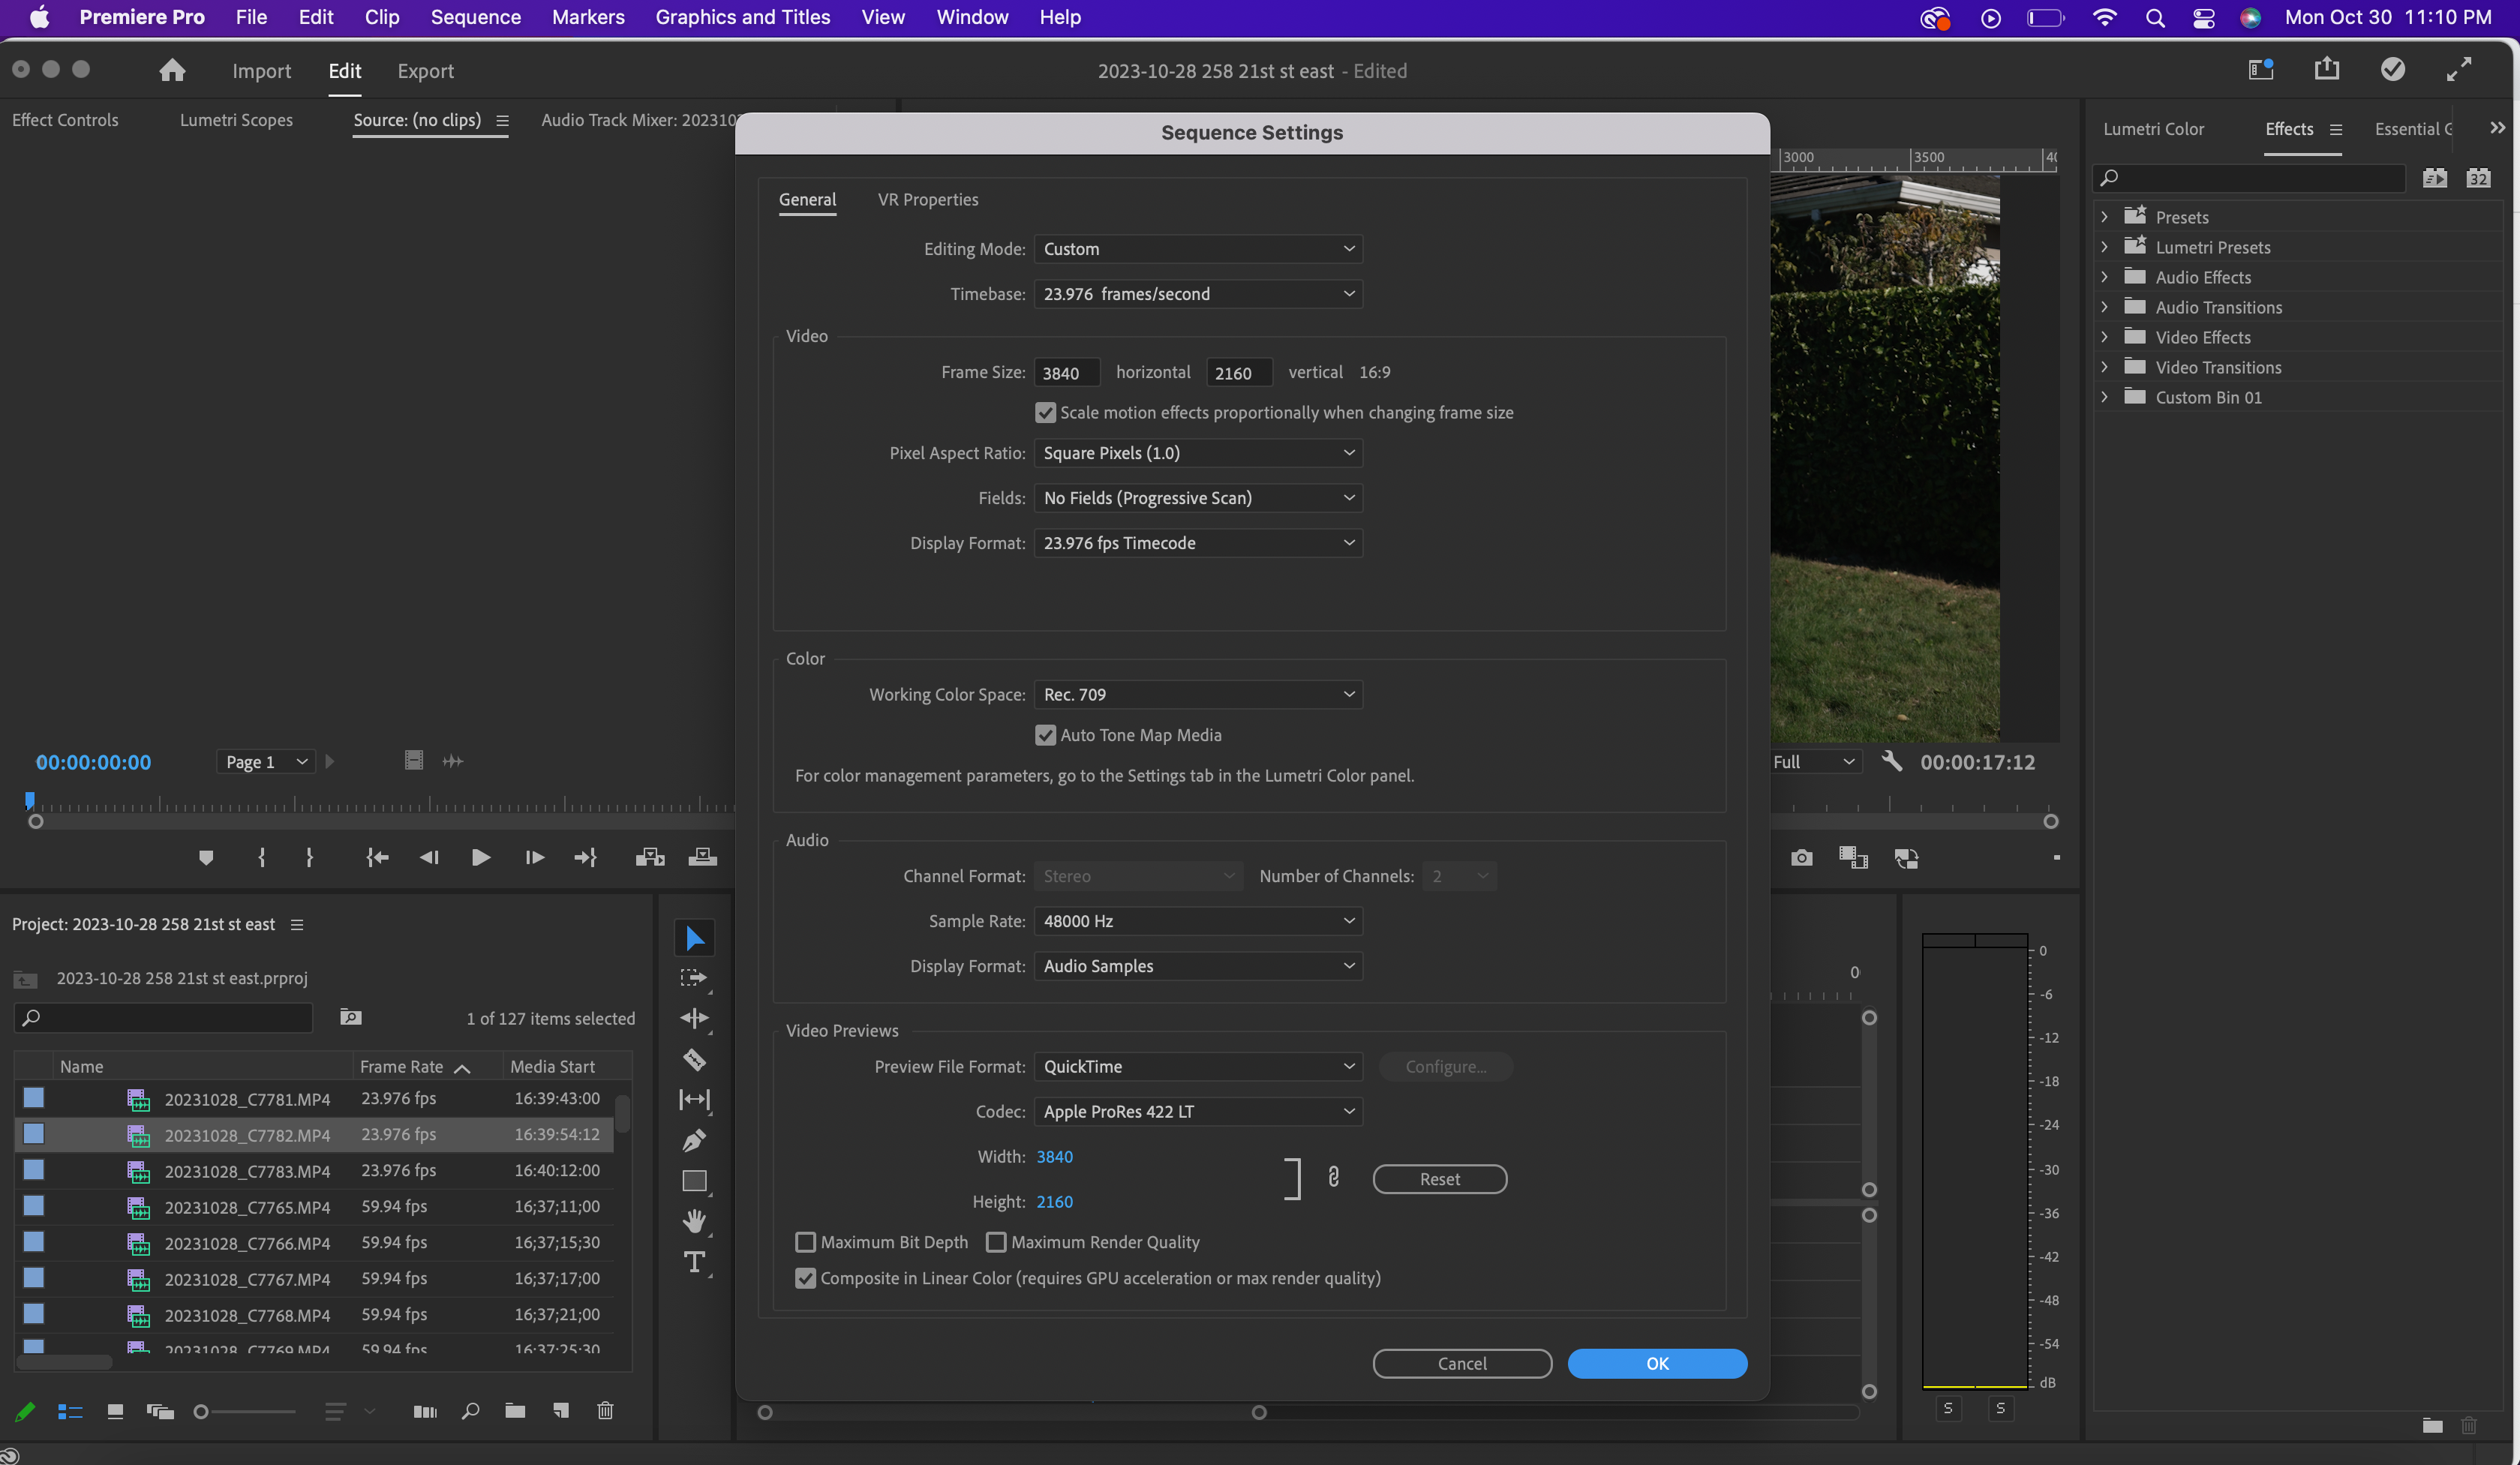Open the Markers menu

click(x=588, y=17)
